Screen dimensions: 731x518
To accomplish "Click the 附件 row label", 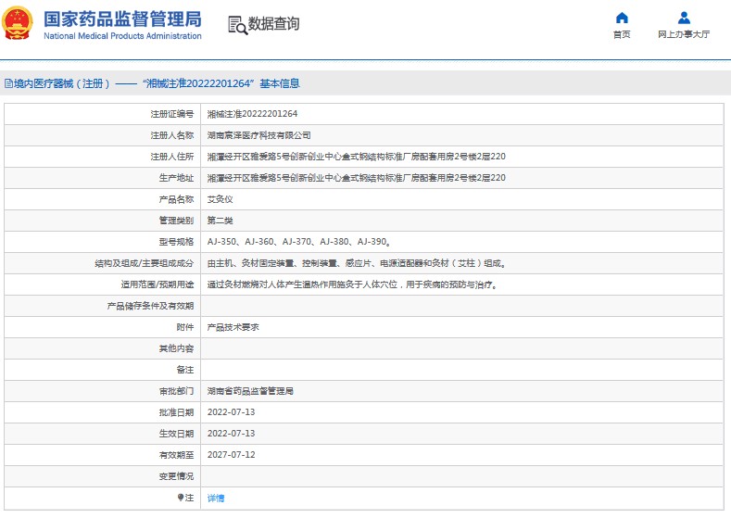I will coord(184,327).
